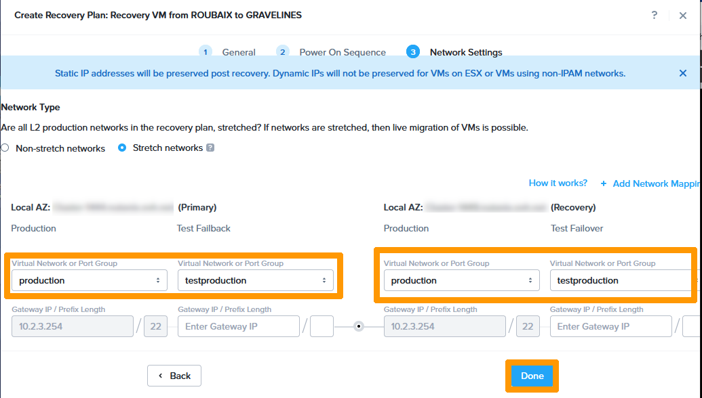Select the Stretch networks radio button
The height and width of the screenshot is (398, 702).
coord(122,148)
